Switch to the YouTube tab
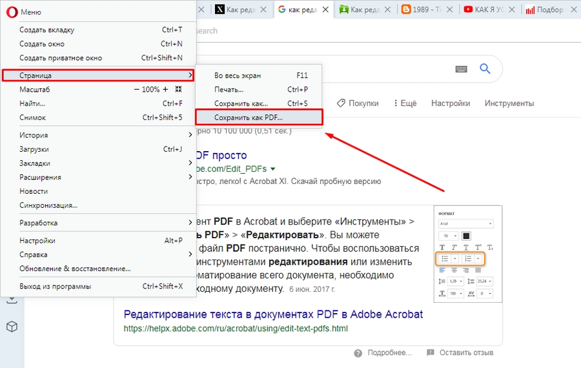 [489, 10]
